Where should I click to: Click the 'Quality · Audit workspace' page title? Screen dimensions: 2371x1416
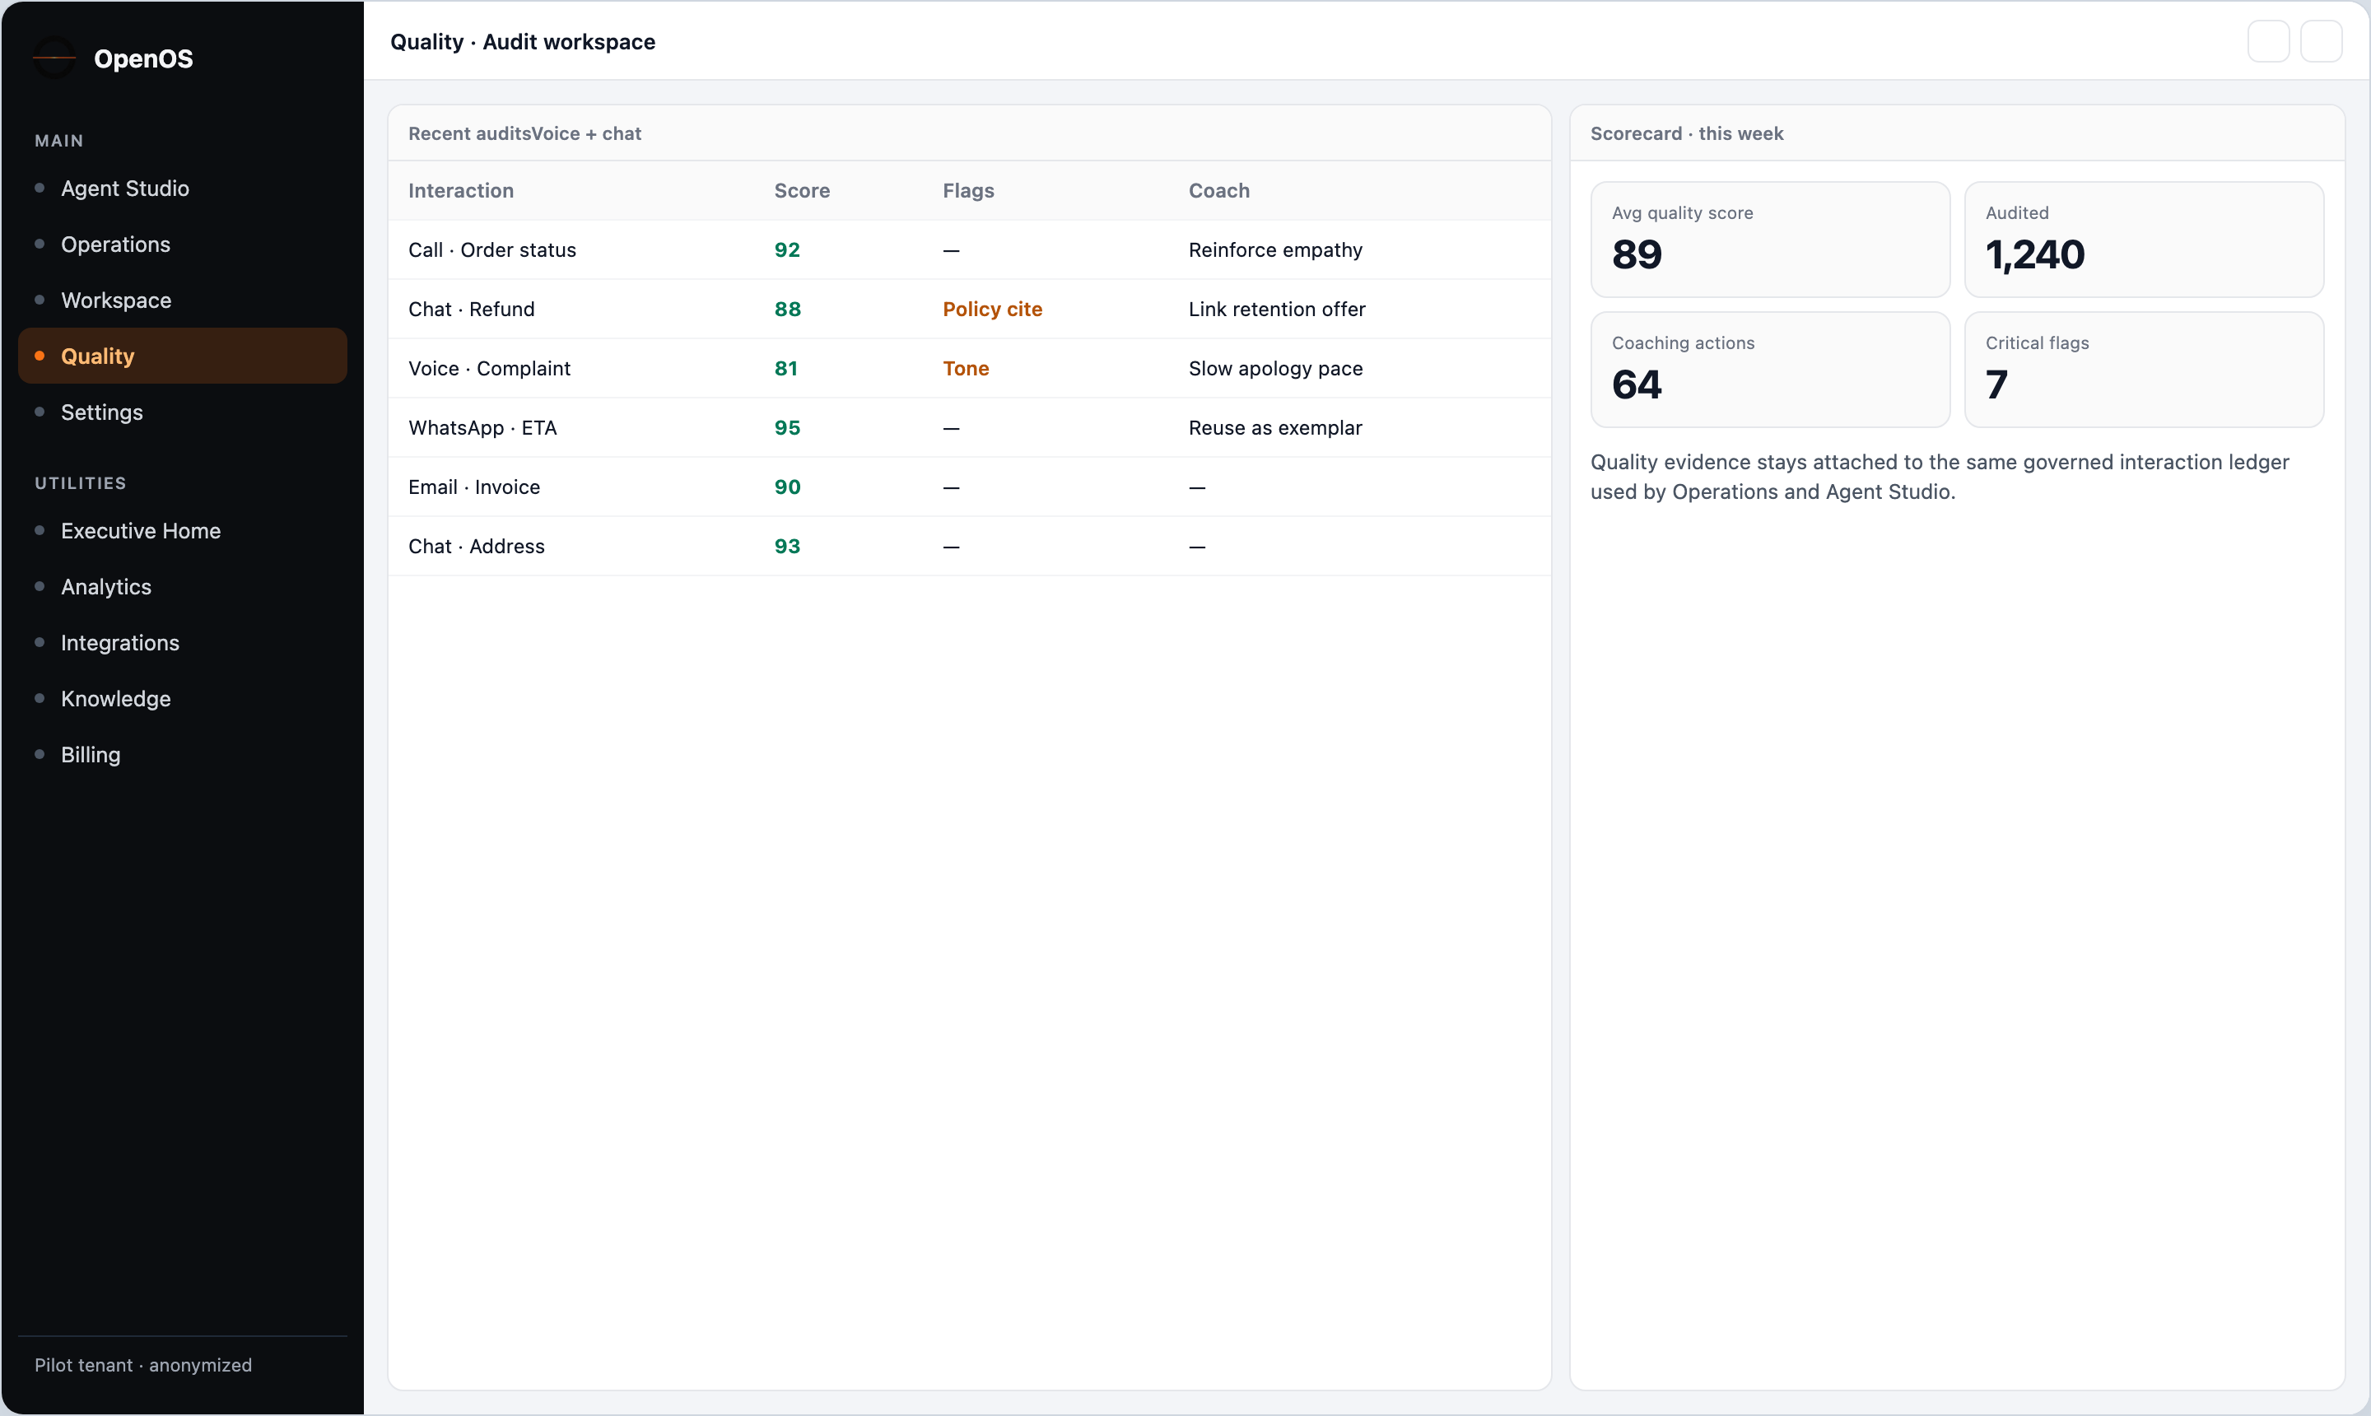point(522,42)
